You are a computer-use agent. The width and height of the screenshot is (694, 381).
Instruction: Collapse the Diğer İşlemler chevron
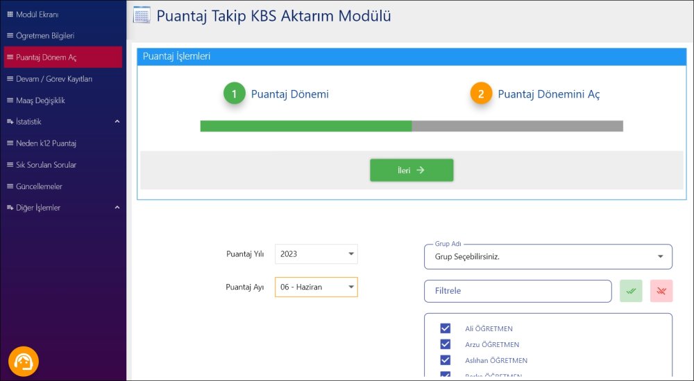pyautogui.click(x=117, y=208)
